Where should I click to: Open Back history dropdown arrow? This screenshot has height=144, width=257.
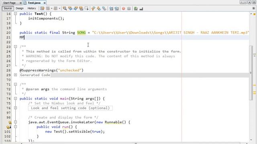point(52,8)
